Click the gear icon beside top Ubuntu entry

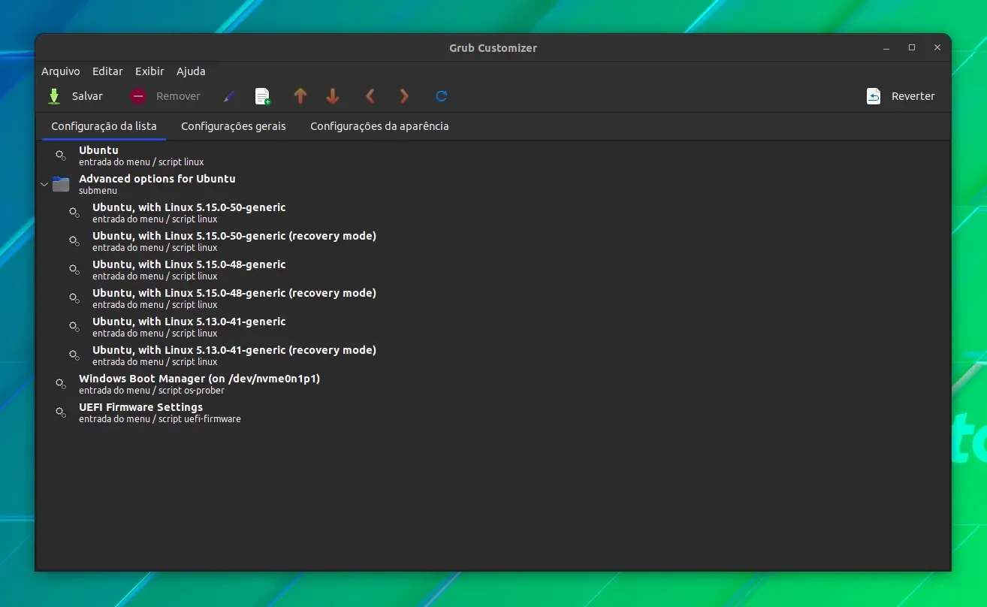pos(61,156)
